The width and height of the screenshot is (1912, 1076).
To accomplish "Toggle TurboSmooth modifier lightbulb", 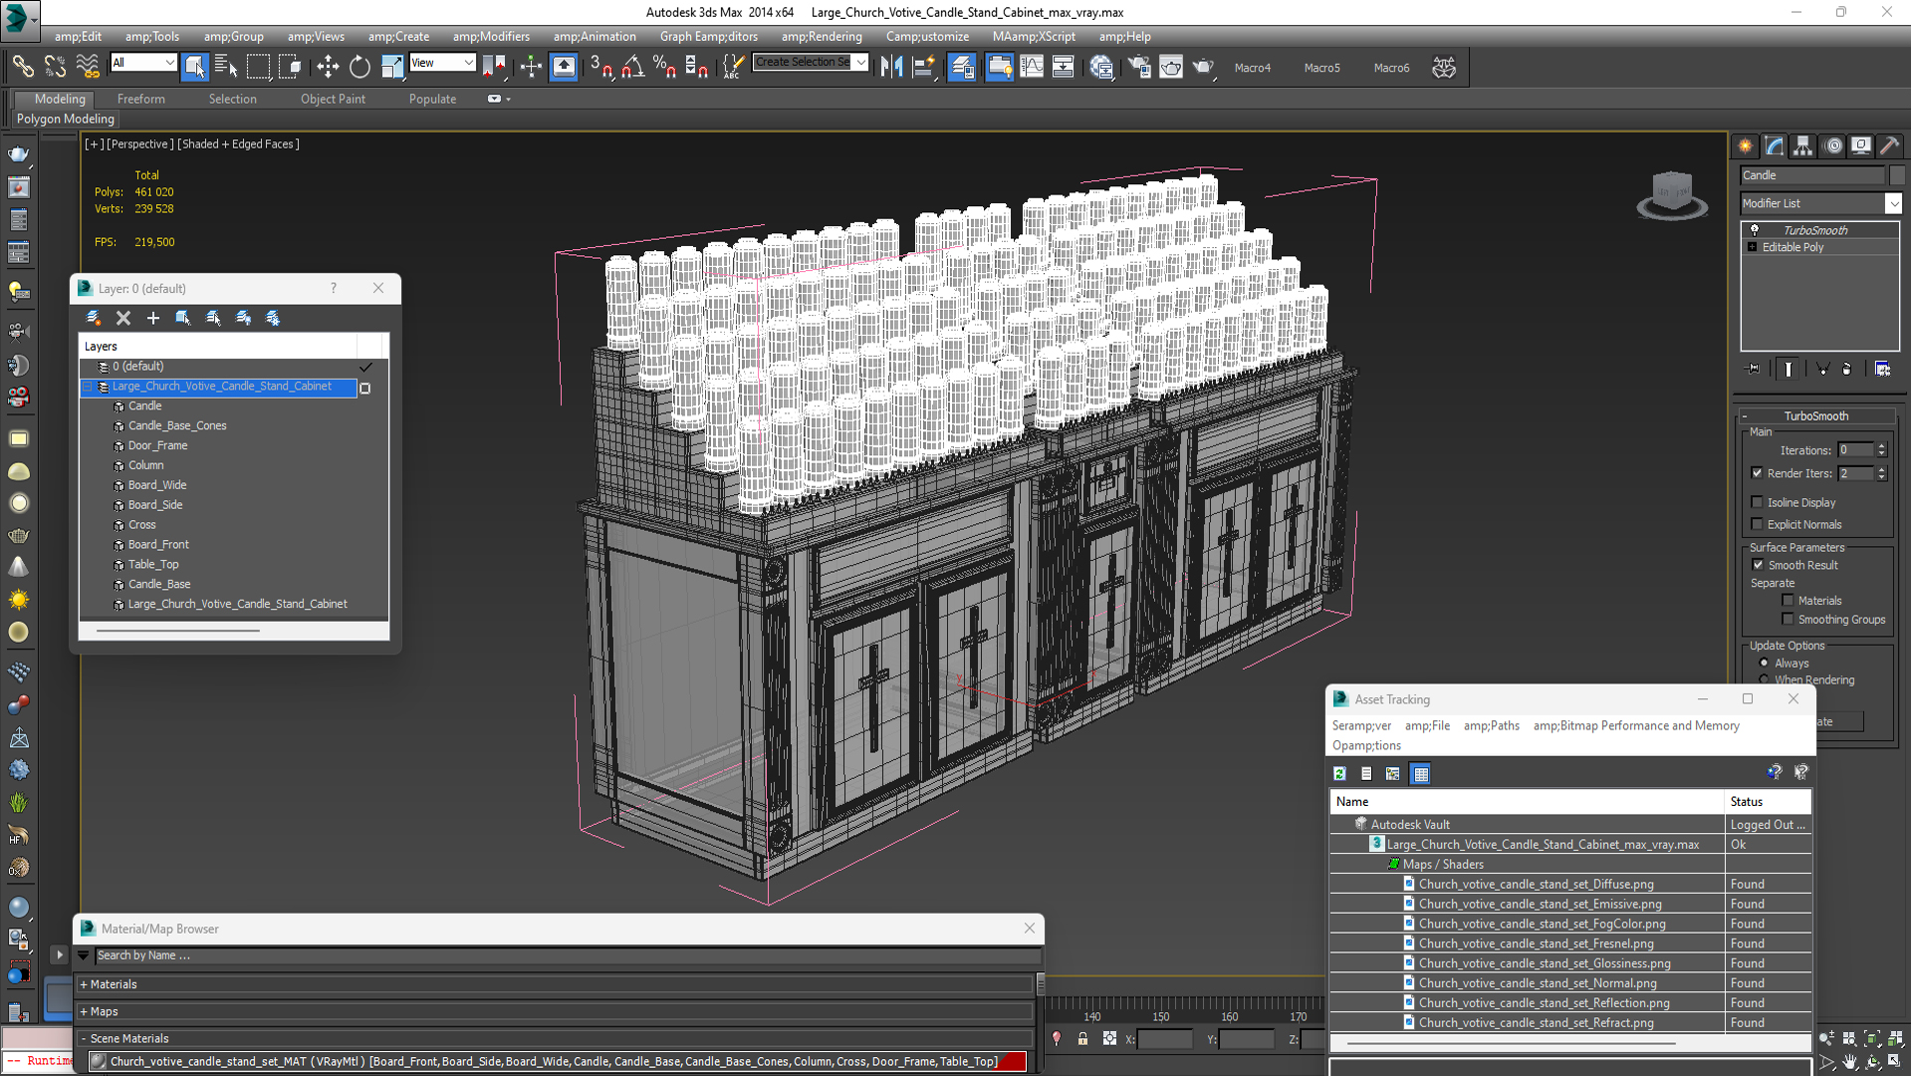I will click(x=1755, y=230).
